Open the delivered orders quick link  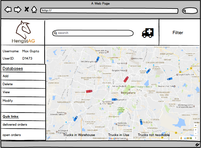click(x=23, y=125)
